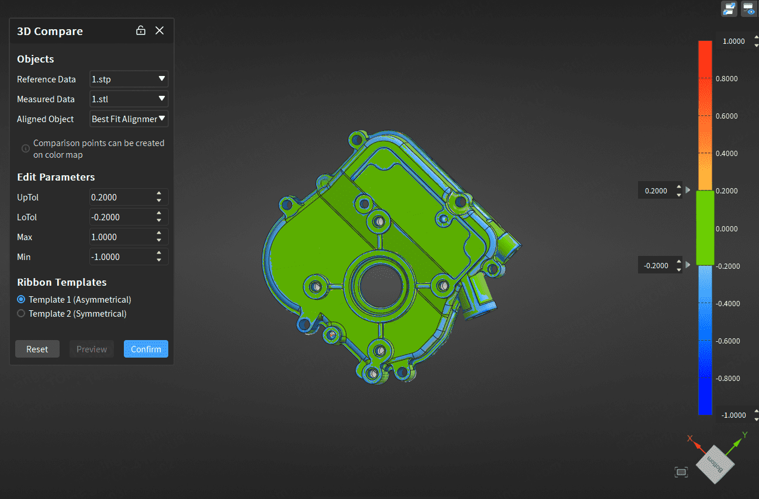
Task: Click the lock icon in 3D Compare header
Action: coord(141,30)
